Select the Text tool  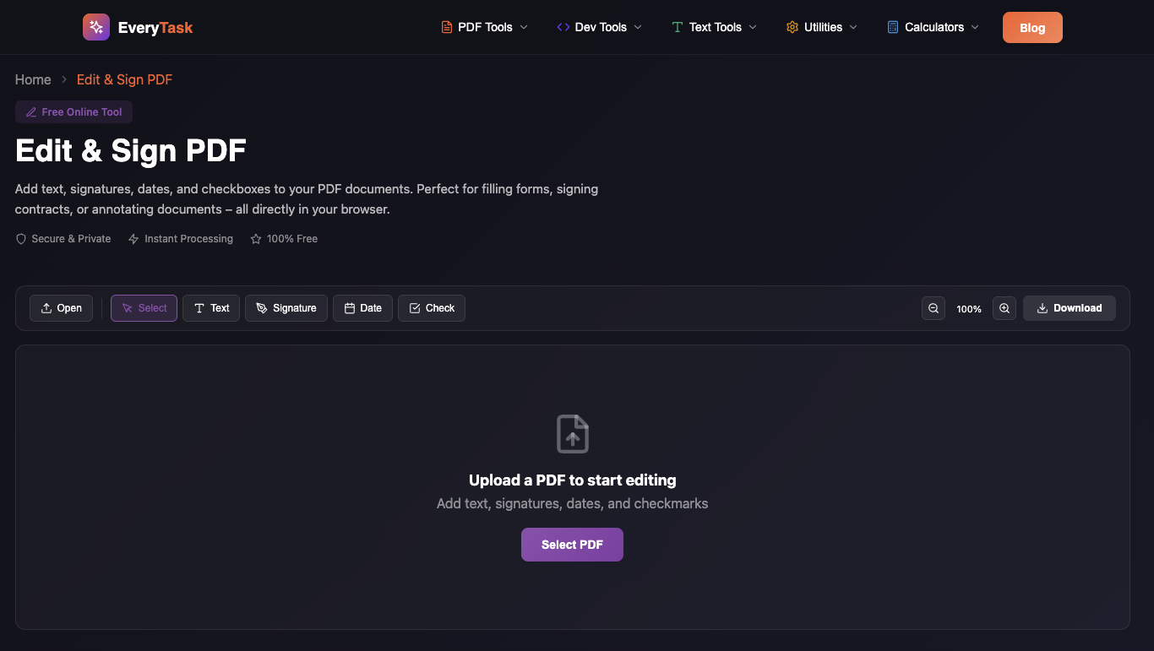[x=211, y=308]
